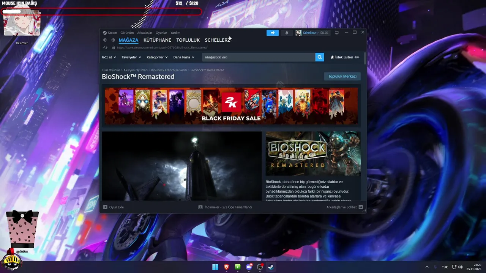The image size is (486, 273).
Task: Open OBS Studio from taskbar
Action: (260, 267)
